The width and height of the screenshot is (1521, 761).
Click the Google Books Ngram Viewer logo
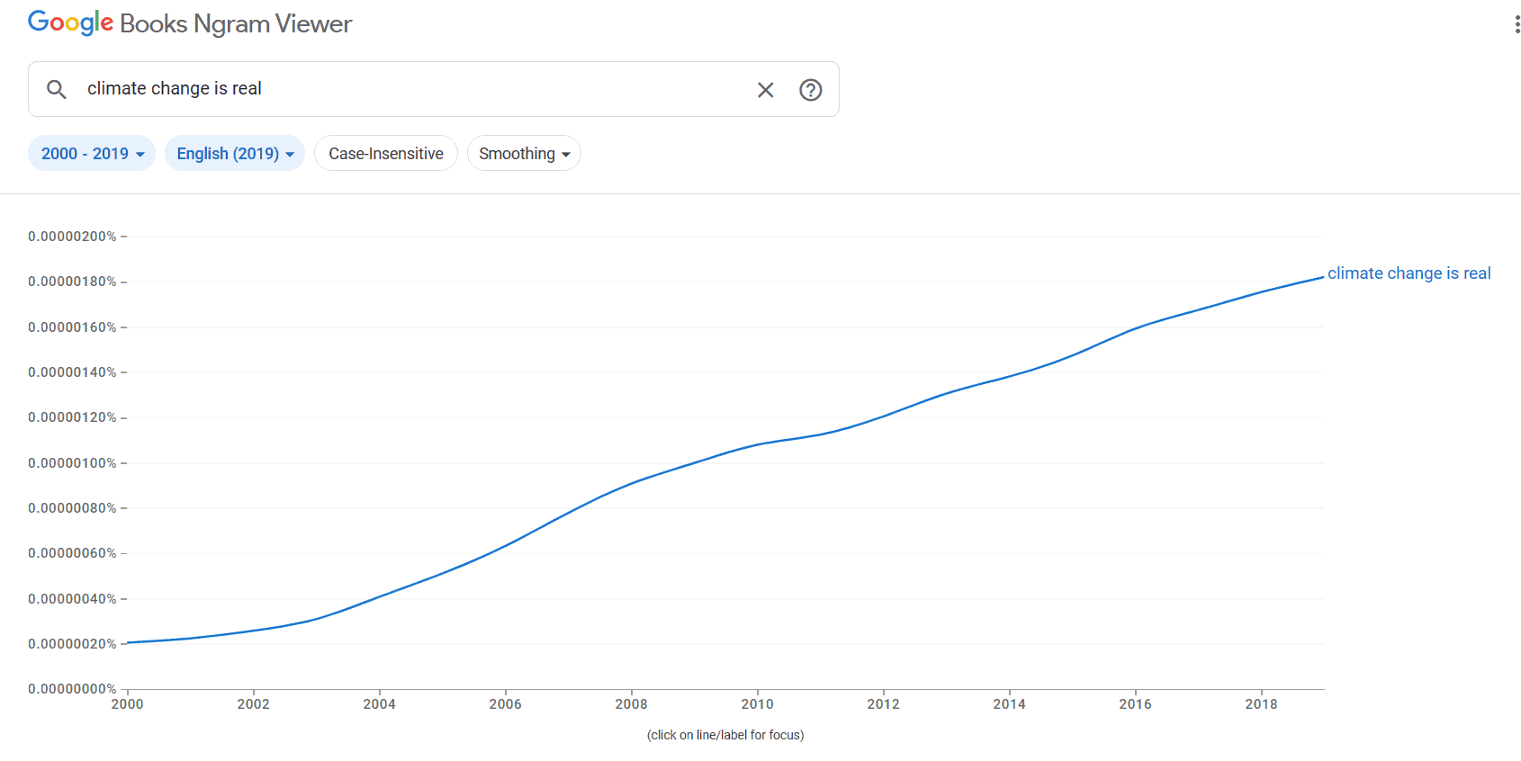click(190, 23)
